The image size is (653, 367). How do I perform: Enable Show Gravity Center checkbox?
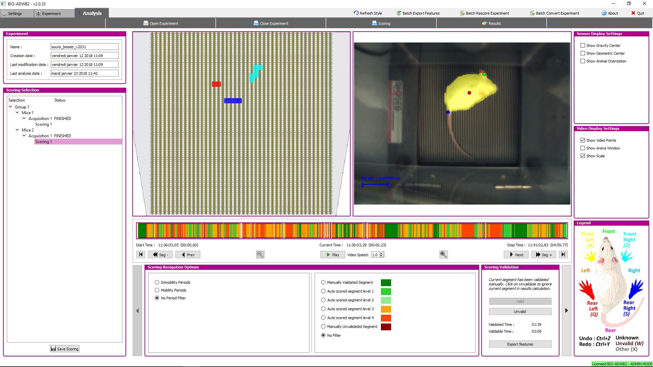click(x=583, y=46)
